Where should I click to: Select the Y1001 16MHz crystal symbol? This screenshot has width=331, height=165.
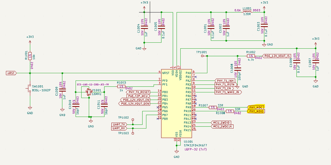pos(88,92)
